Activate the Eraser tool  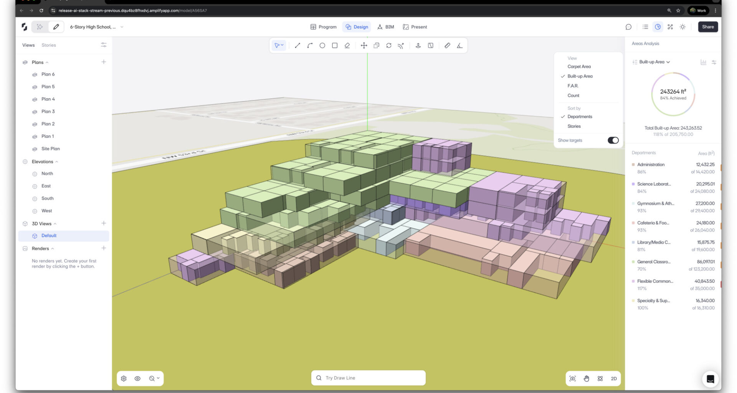click(347, 46)
